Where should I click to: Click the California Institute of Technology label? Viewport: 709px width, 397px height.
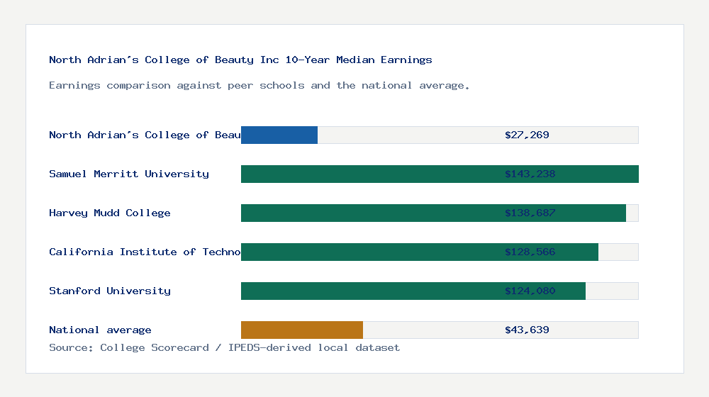pyautogui.click(x=145, y=252)
